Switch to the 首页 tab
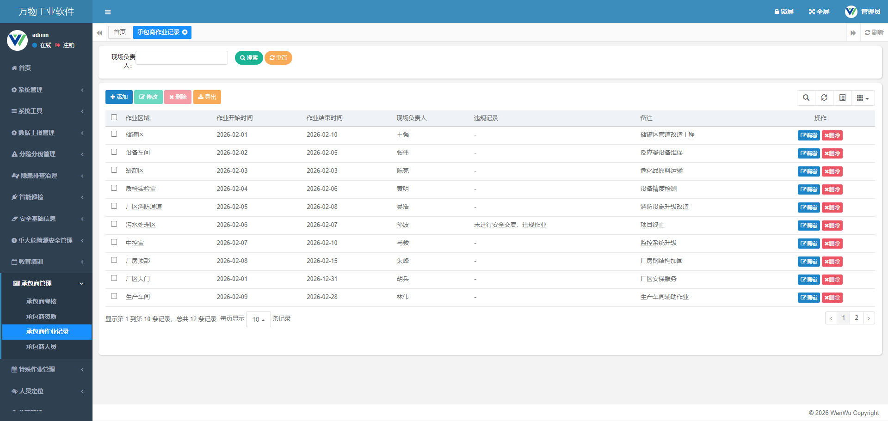888x421 pixels. click(x=119, y=32)
